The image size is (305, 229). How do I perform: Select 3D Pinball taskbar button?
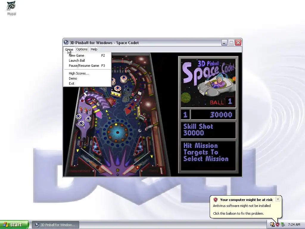point(55,225)
